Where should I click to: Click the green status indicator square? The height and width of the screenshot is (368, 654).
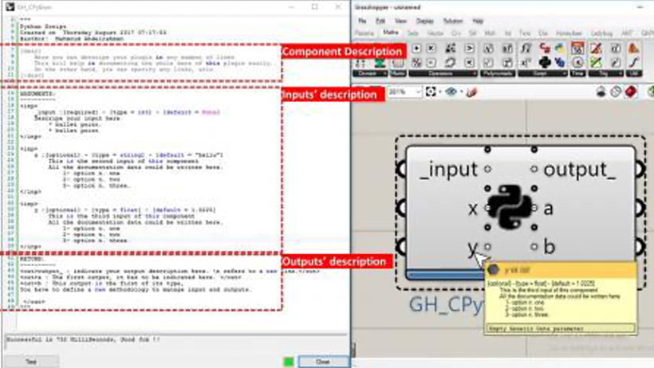click(288, 362)
